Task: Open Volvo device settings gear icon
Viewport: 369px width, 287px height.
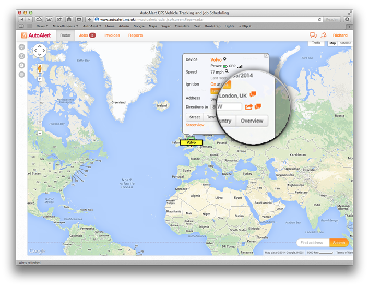Action: tap(225, 59)
